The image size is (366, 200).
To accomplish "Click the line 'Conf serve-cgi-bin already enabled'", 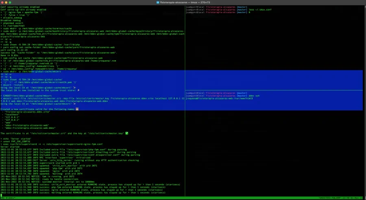I will (x=23, y=10).
